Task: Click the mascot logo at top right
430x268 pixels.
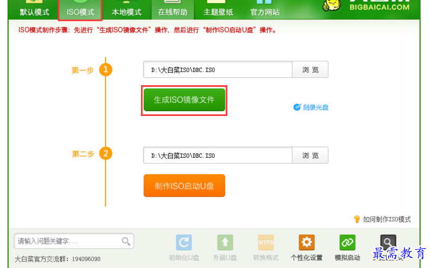Action: pyautogui.click(x=332, y=5)
